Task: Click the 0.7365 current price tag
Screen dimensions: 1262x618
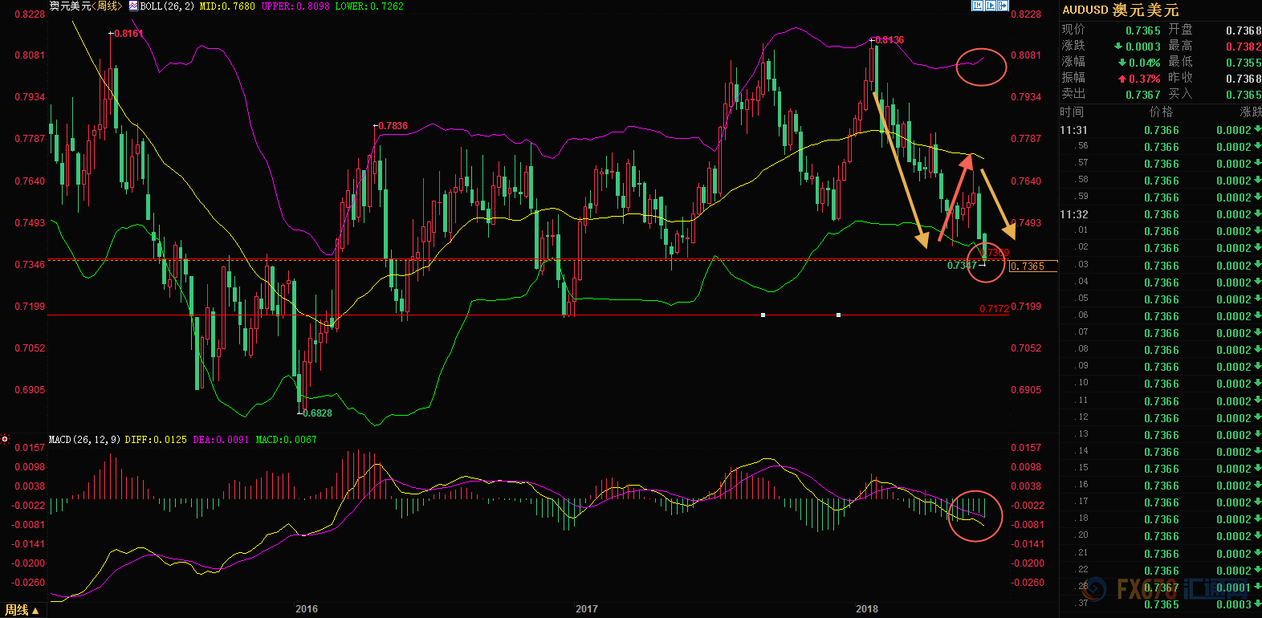Action: tap(1032, 266)
